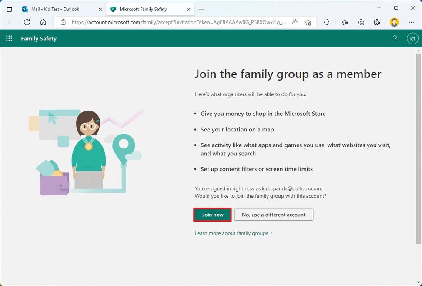Toggle Read aloud in address bar
Image resolution: width=422 pixels, height=286 pixels.
[295, 22]
